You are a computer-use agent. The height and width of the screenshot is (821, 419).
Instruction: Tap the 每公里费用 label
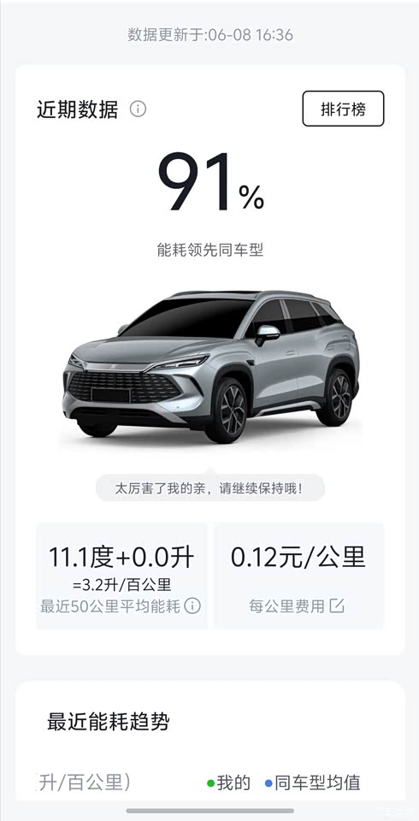point(286,606)
